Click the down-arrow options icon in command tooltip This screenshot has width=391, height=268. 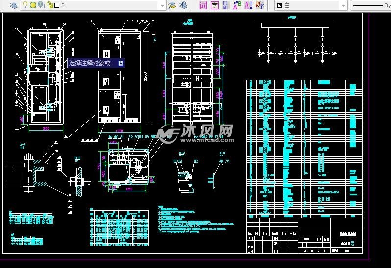click(121, 63)
